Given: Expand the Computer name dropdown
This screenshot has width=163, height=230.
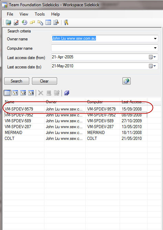Looking at the screenshot, I should [x=155, y=48].
